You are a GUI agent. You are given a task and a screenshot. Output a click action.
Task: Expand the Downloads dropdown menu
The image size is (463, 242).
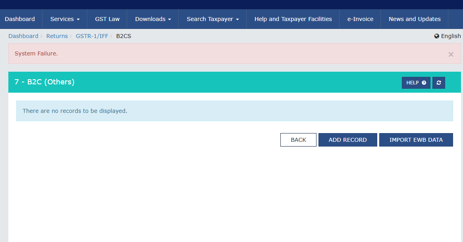153,19
